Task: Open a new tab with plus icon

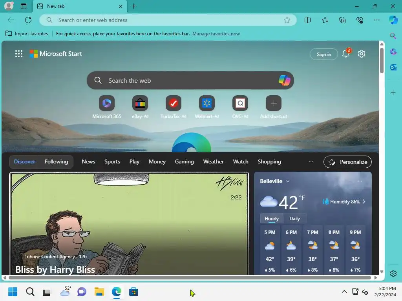Action: [x=133, y=6]
